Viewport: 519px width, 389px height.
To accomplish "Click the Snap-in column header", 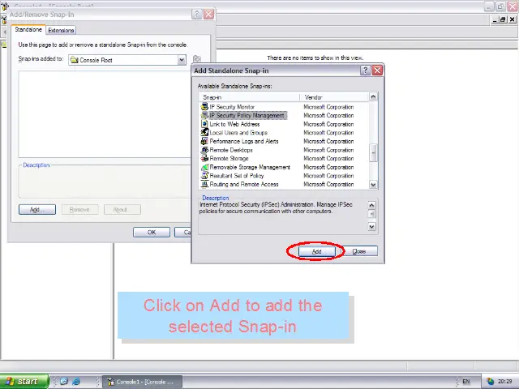I will pyautogui.click(x=249, y=97).
